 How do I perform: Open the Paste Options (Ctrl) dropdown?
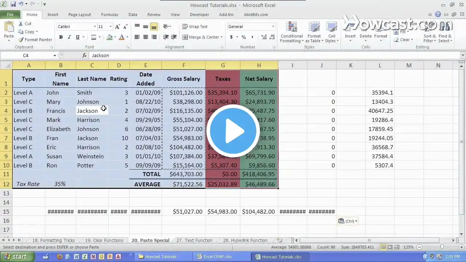click(x=348, y=221)
